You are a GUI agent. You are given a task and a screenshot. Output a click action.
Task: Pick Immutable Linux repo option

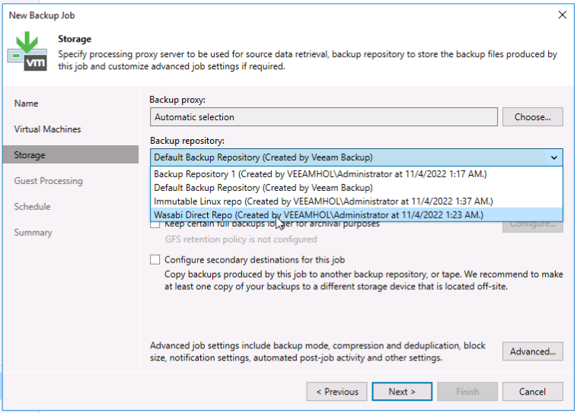(x=356, y=201)
